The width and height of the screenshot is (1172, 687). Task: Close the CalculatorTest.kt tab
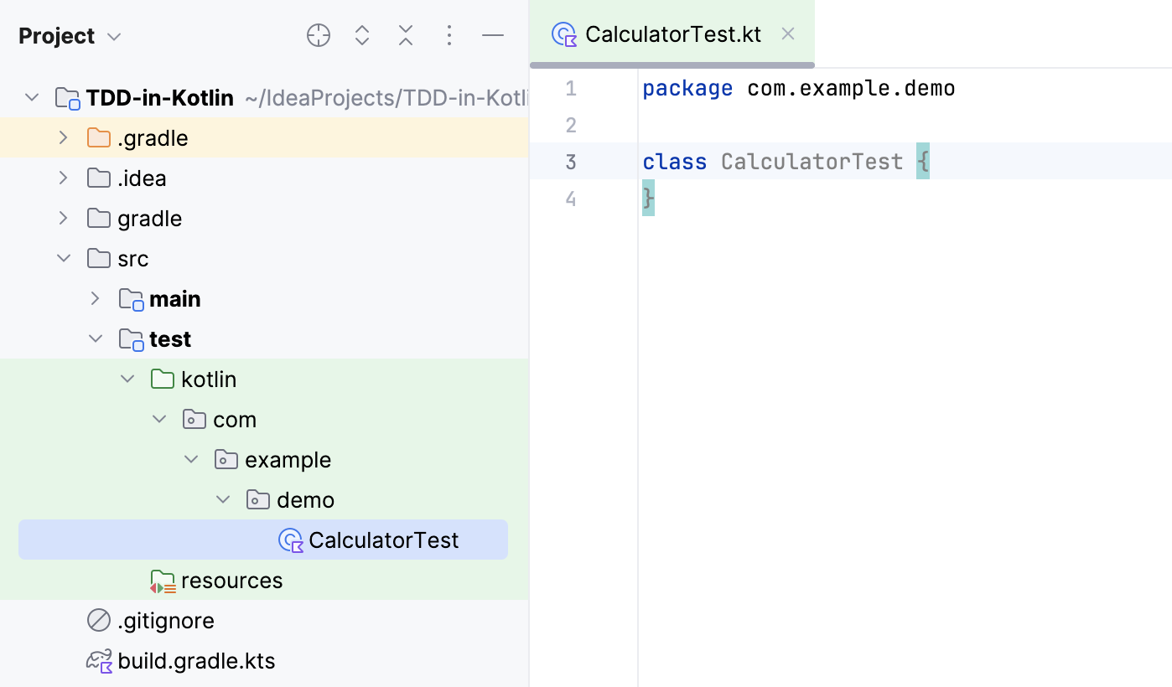tap(787, 34)
